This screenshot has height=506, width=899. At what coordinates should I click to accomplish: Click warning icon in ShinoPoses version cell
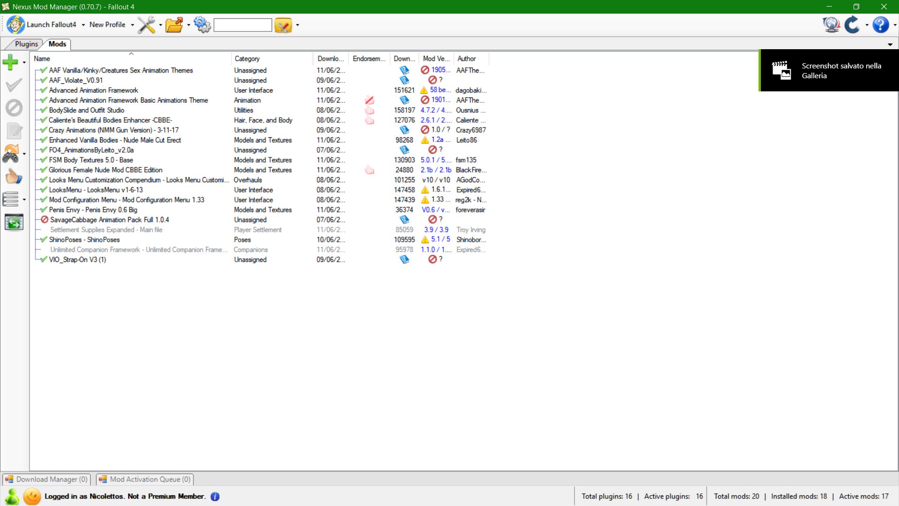(x=425, y=239)
